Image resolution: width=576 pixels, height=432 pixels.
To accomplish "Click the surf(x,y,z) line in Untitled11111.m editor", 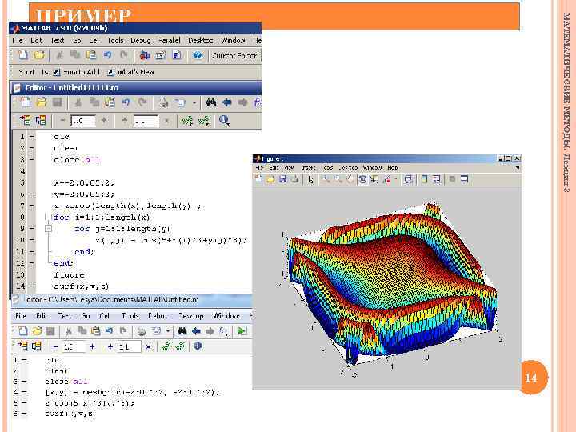I will pos(81,286).
